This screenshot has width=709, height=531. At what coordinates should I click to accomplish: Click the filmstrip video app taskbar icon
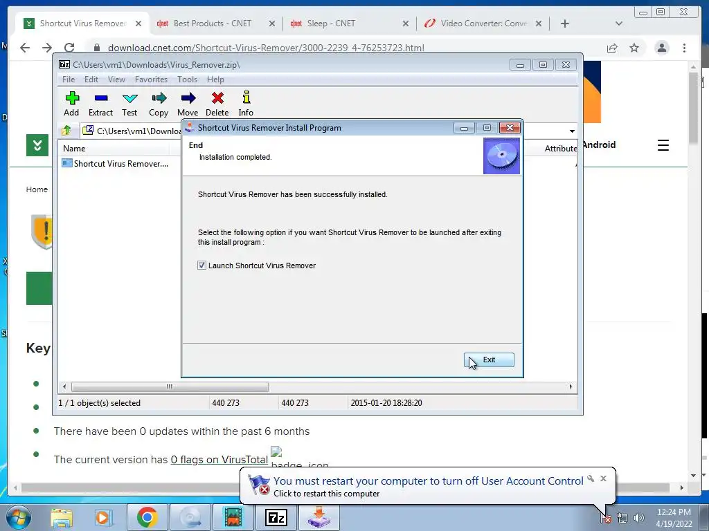233,517
